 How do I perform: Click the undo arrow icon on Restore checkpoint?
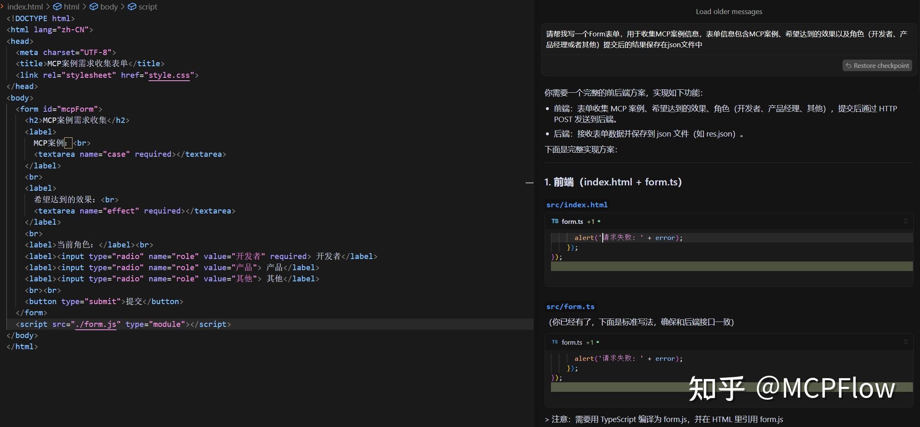848,65
